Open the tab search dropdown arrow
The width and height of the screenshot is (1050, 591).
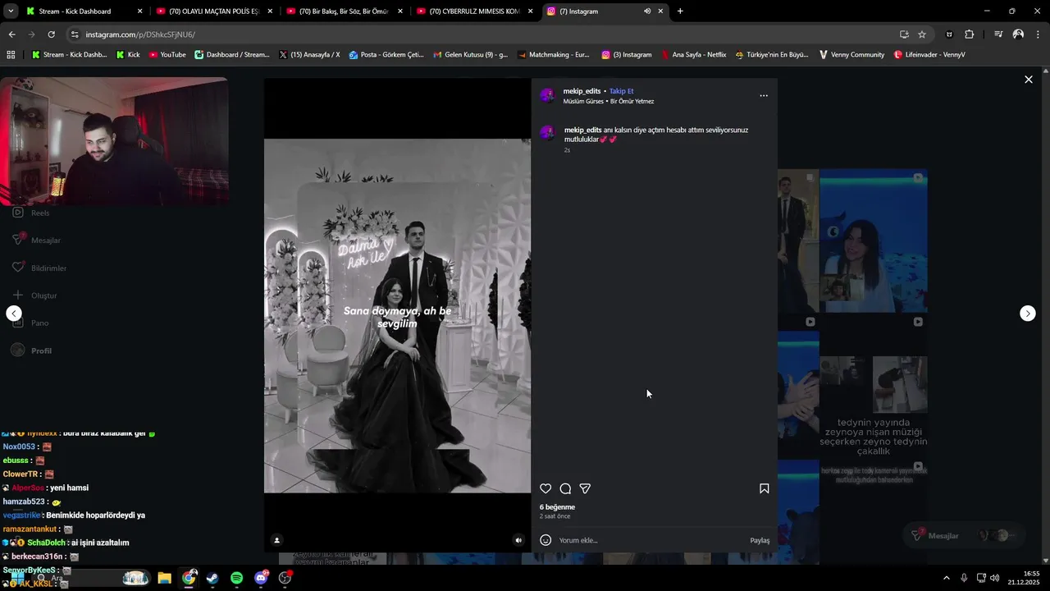click(11, 11)
